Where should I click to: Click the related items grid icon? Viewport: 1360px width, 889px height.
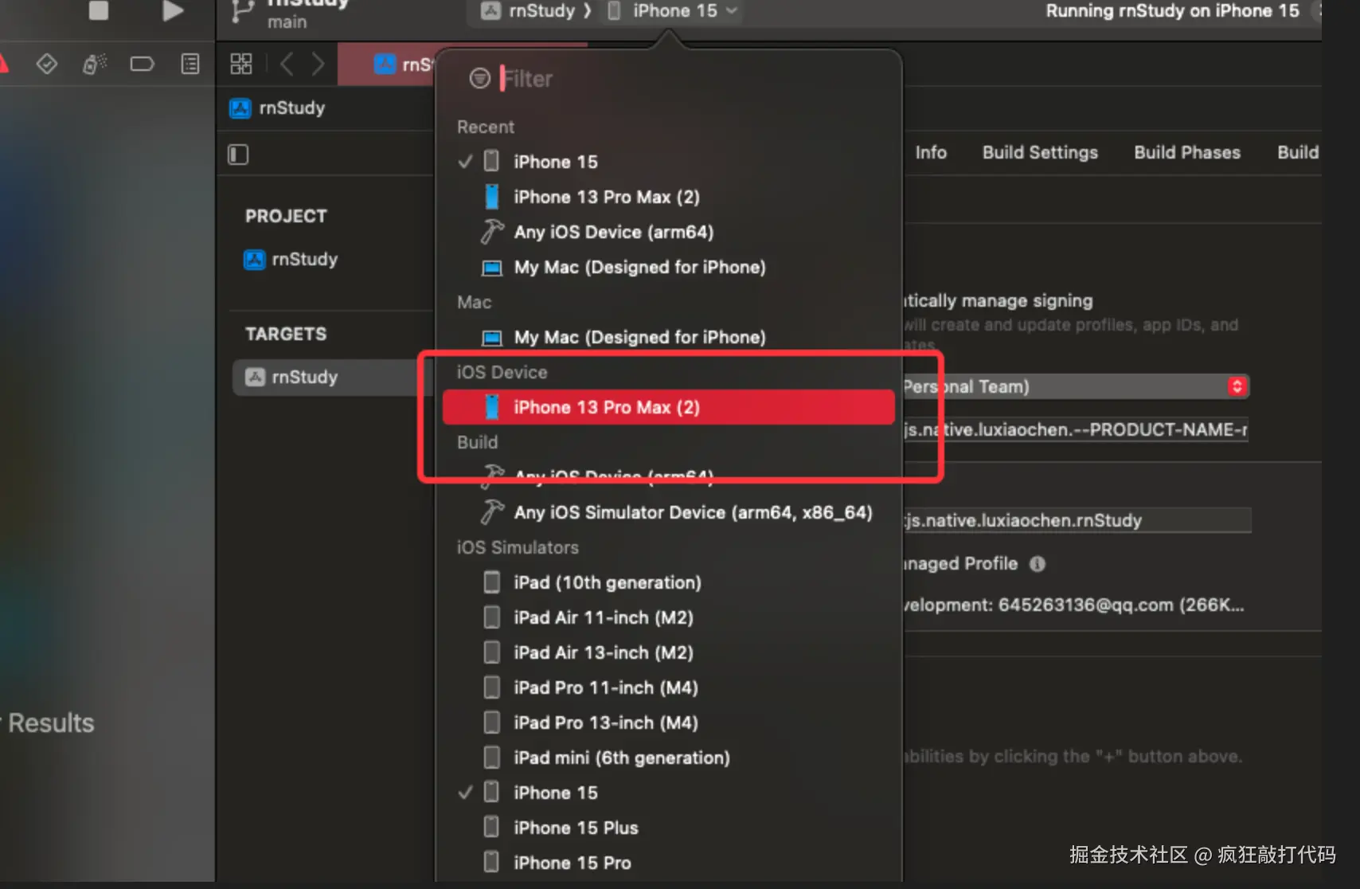tap(240, 64)
